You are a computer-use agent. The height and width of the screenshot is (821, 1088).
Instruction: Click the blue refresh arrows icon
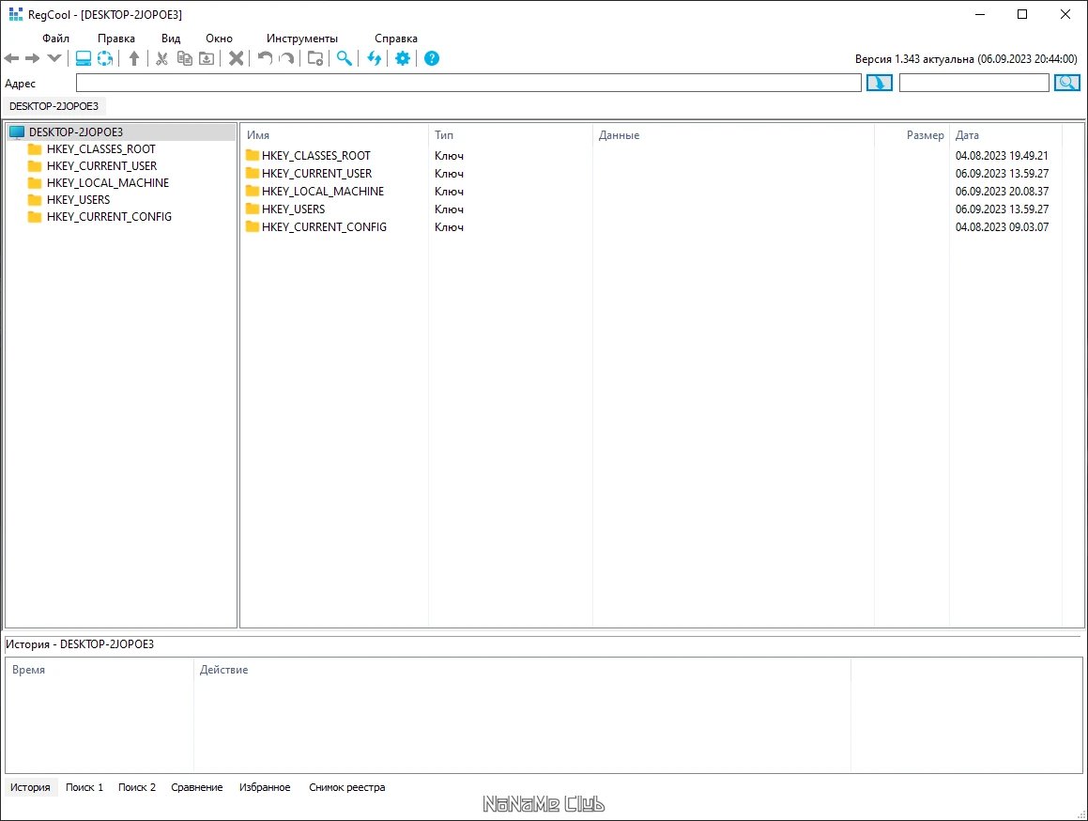tap(374, 58)
